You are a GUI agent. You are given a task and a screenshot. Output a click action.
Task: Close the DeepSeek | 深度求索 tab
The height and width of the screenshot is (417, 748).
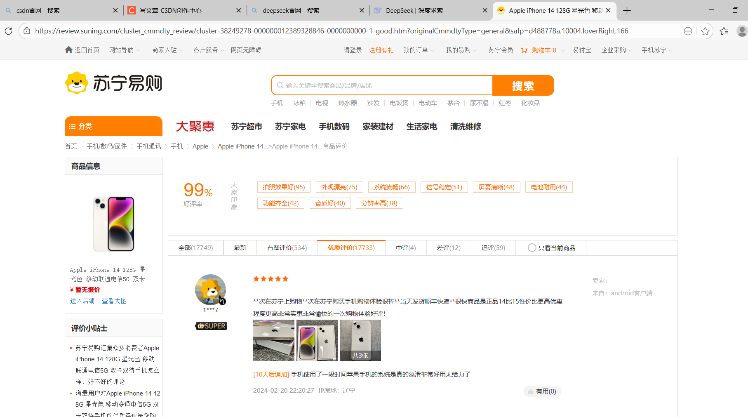click(485, 11)
